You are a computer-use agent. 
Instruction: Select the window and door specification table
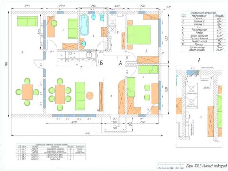[51, 152]
